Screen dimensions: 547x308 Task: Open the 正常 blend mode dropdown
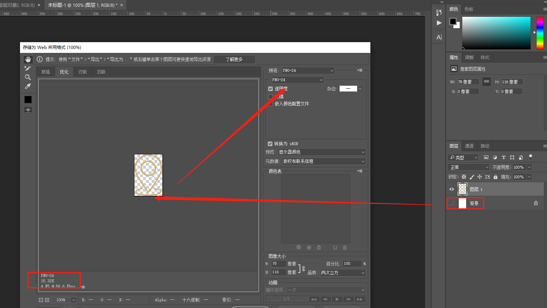[468, 167]
